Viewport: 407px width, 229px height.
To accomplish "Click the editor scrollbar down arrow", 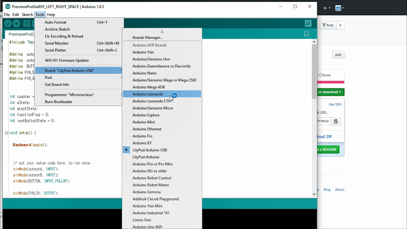I will pos(314,194).
